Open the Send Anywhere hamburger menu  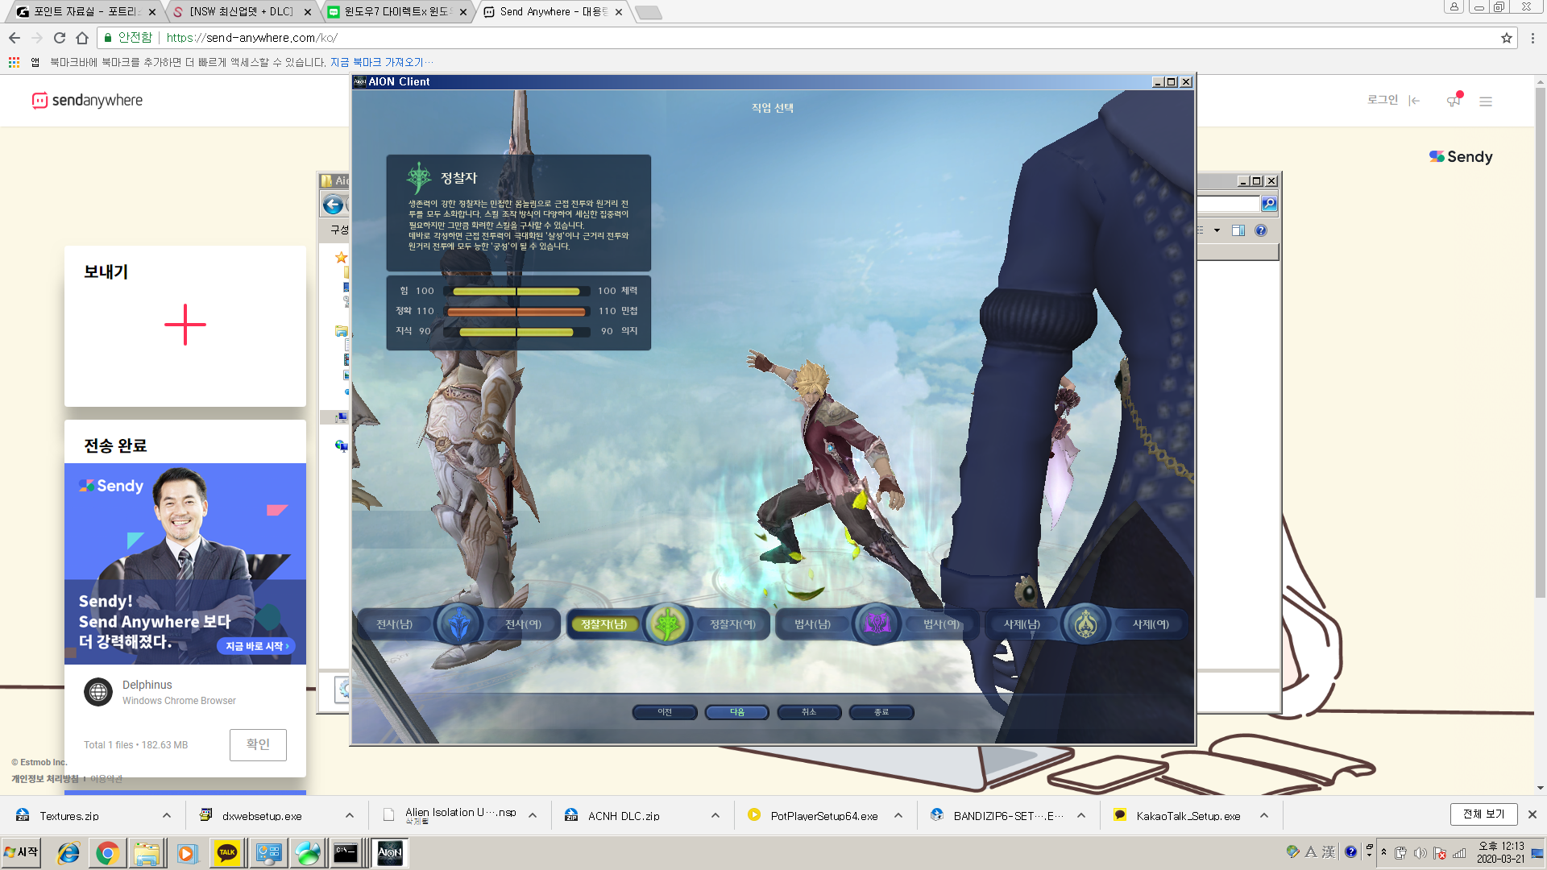[x=1486, y=101]
